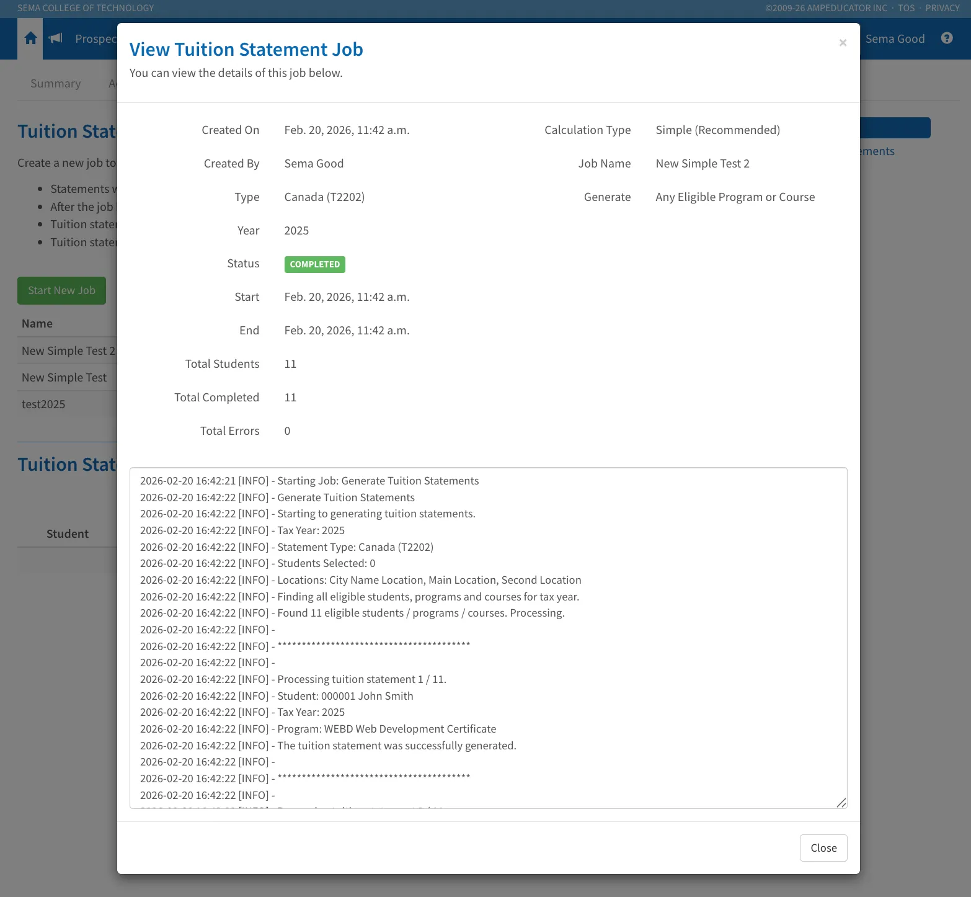Click the Close button in dialog footer
The image size is (971, 897).
pos(823,848)
